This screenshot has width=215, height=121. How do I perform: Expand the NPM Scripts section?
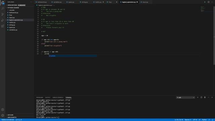[12, 117]
